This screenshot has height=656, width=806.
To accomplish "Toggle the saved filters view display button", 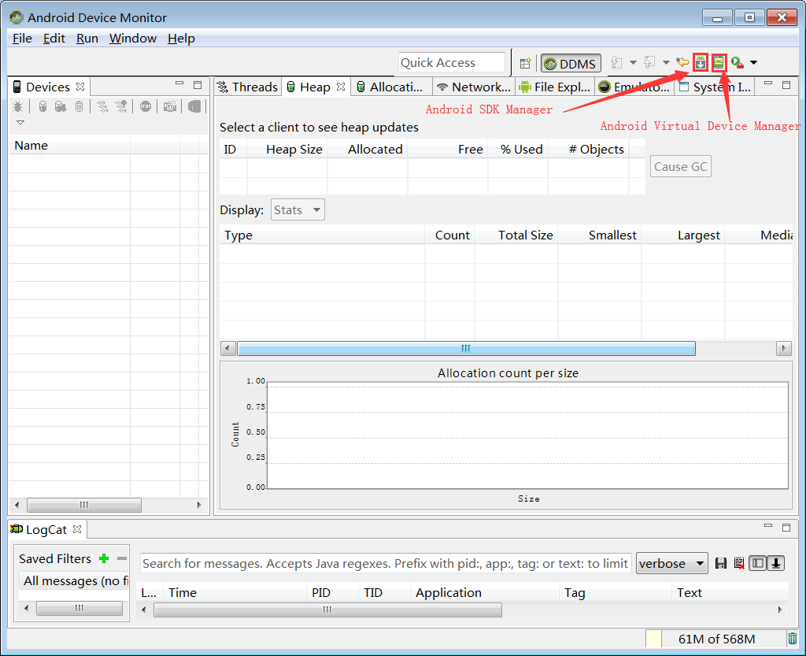I will click(758, 563).
